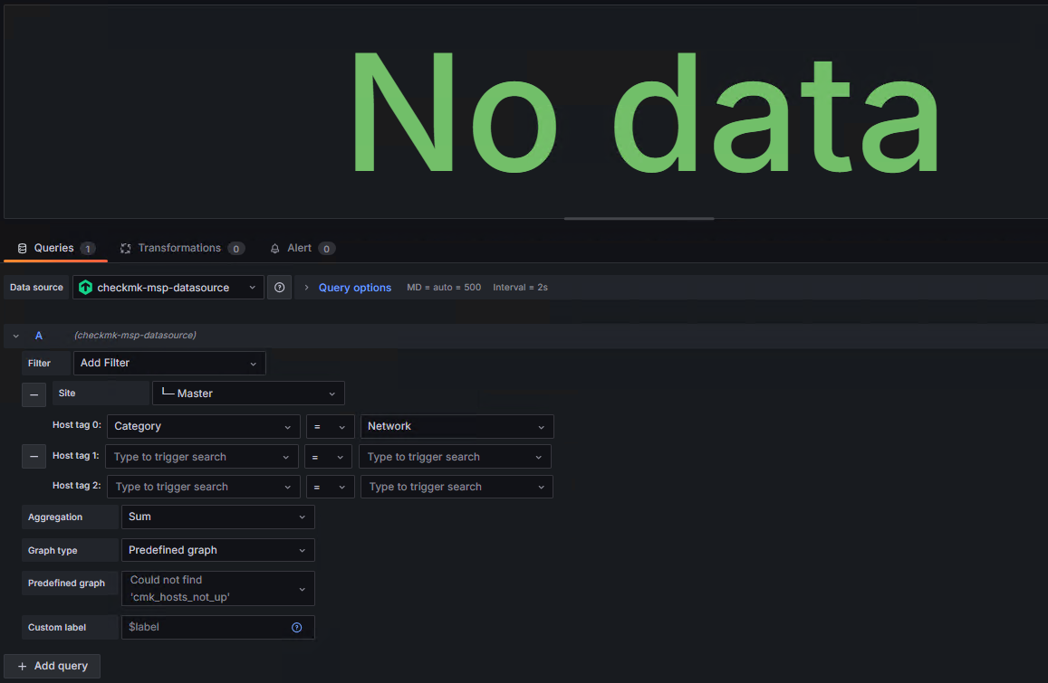Click the Custom label info icon
Screen dimensions: 1048x683
296,628
